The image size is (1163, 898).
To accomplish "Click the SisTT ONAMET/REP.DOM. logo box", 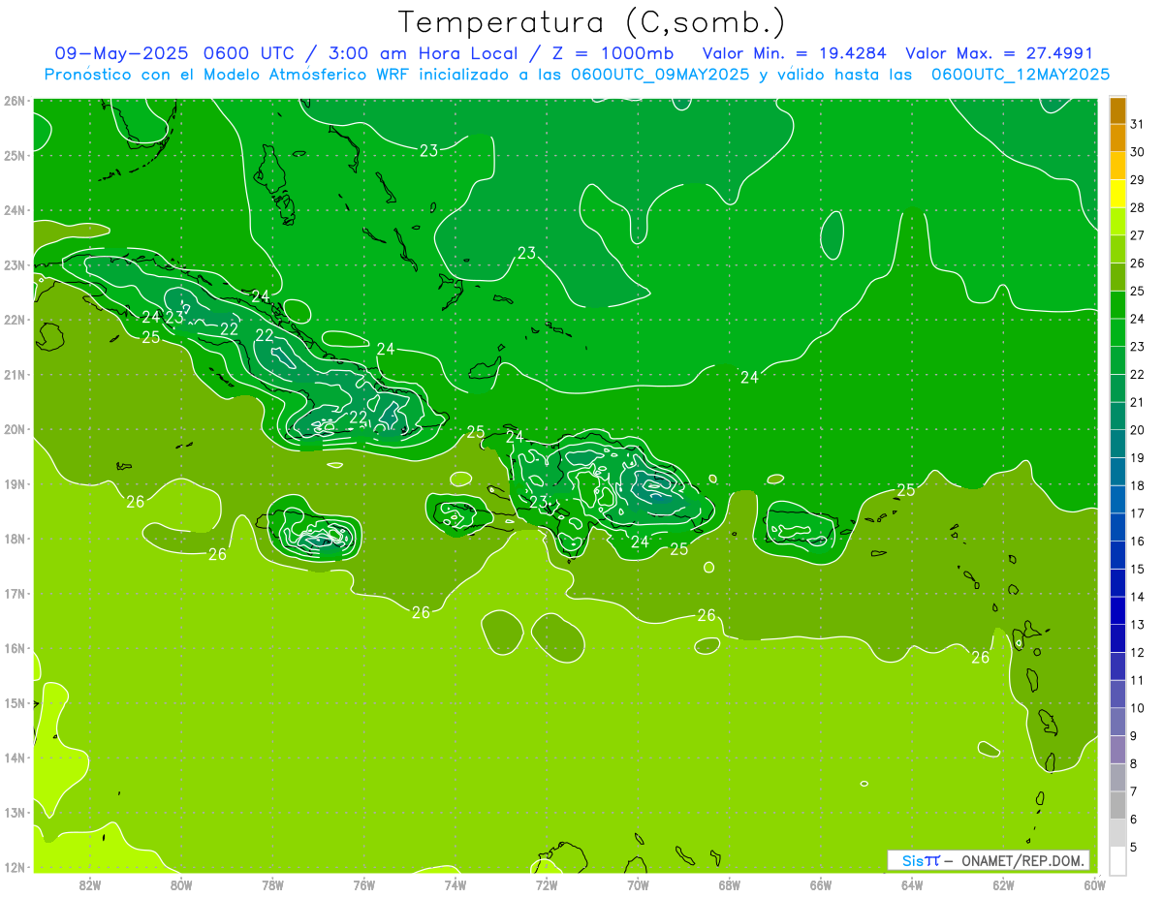I will click(989, 860).
